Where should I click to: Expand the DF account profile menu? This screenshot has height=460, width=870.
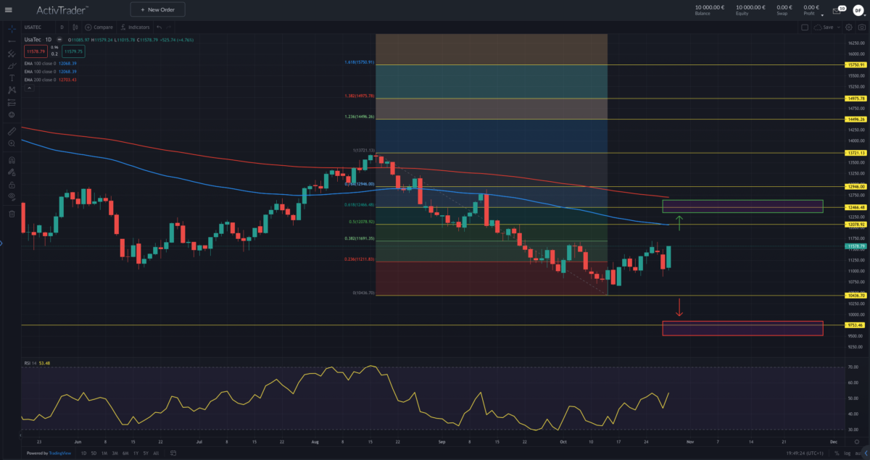tap(859, 10)
